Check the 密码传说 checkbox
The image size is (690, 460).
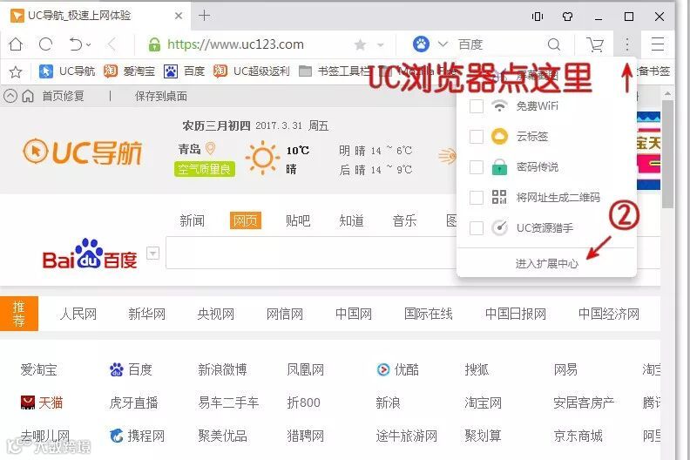[x=477, y=167]
